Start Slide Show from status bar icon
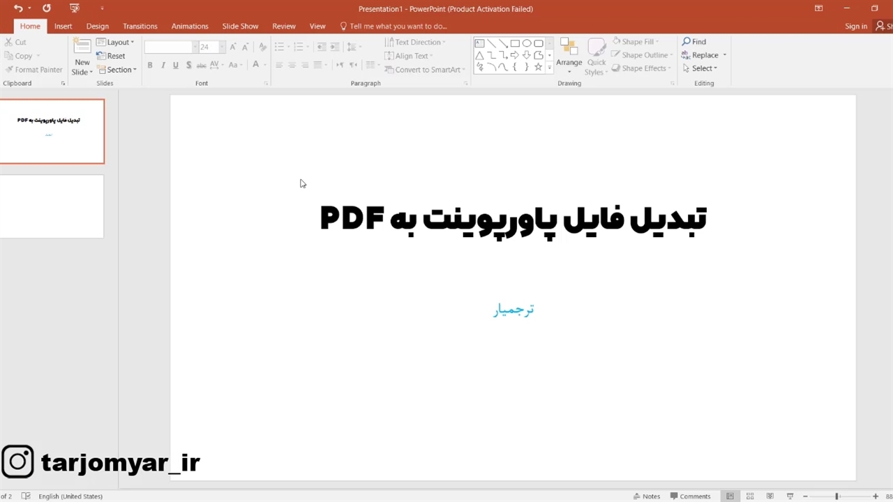 tap(790, 496)
